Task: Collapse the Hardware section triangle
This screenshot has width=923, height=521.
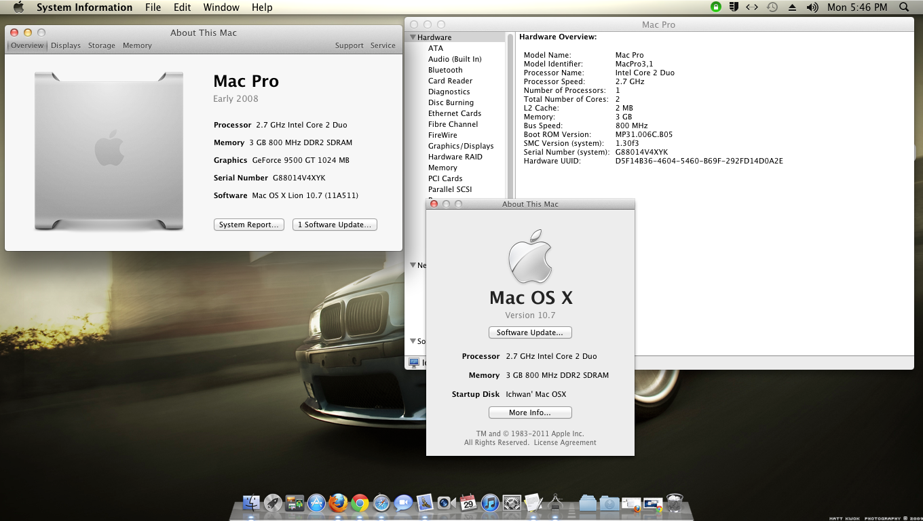Action: 413,37
